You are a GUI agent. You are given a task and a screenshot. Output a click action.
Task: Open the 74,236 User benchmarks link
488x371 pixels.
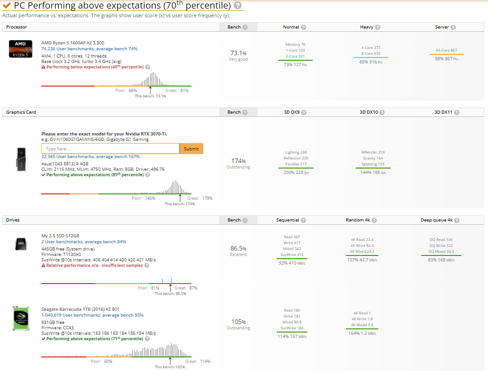[x=89, y=49]
